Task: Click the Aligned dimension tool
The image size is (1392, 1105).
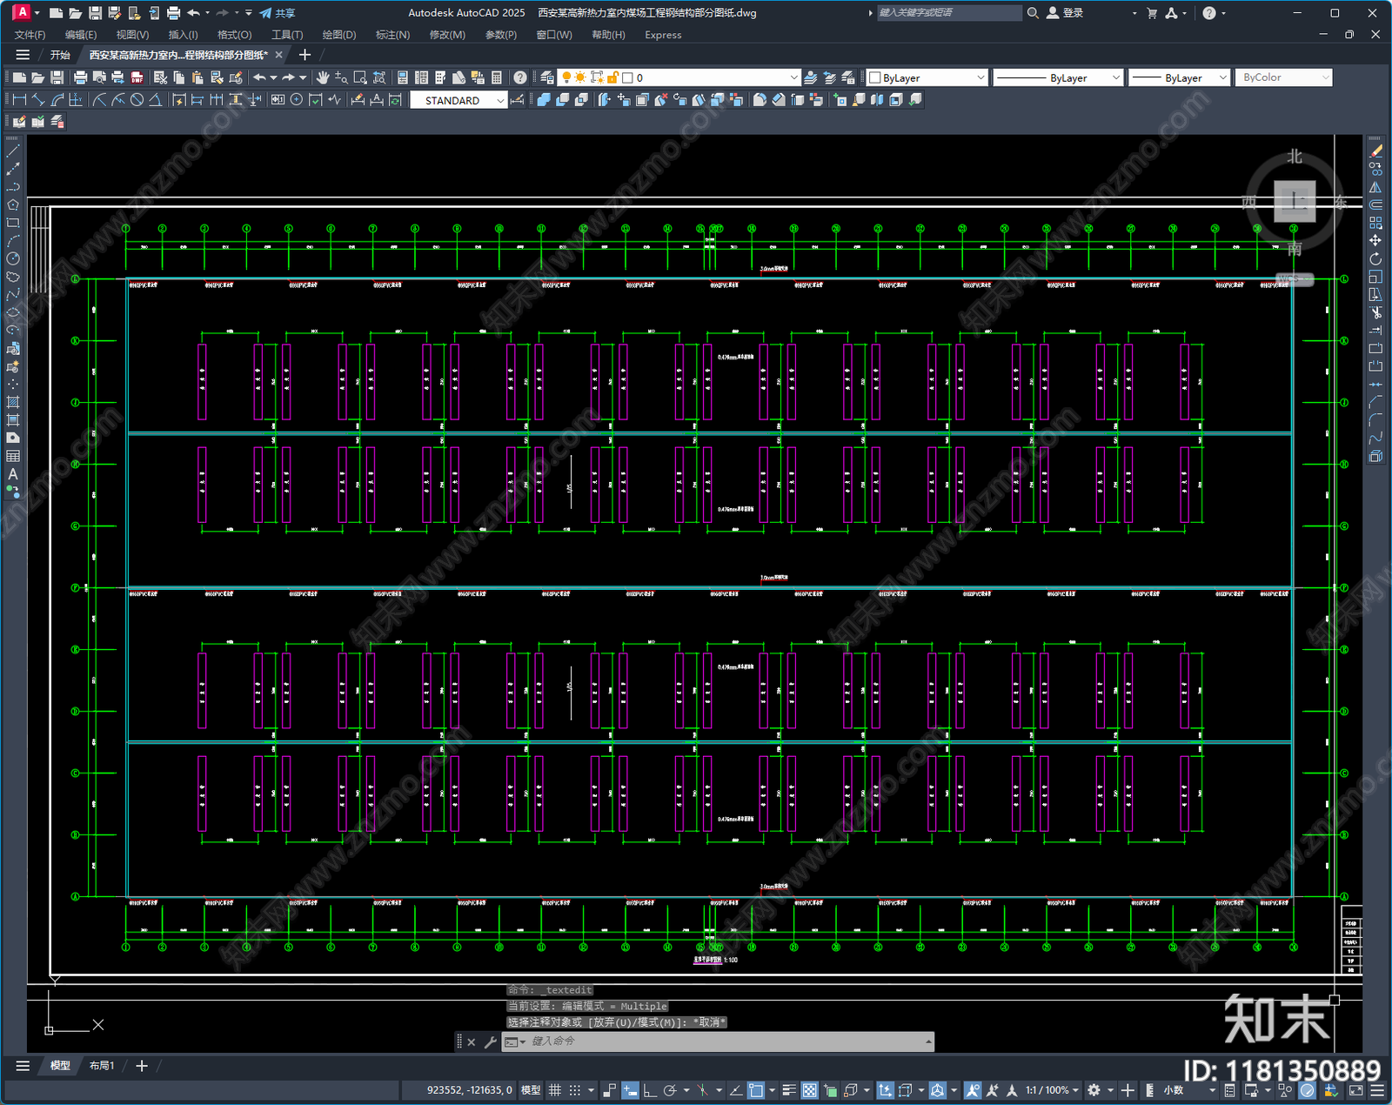Action: coord(38,100)
